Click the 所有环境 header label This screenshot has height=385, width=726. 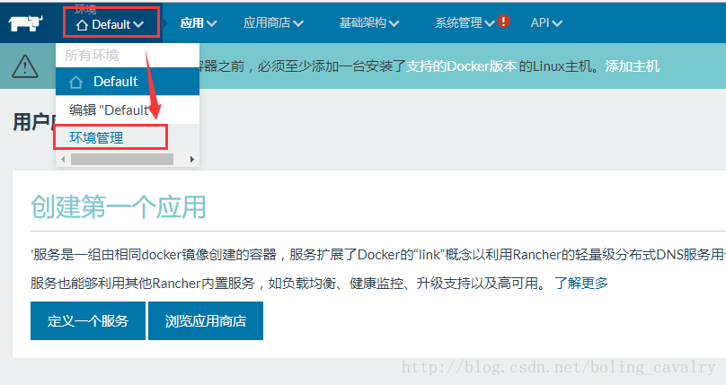pos(92,56)
